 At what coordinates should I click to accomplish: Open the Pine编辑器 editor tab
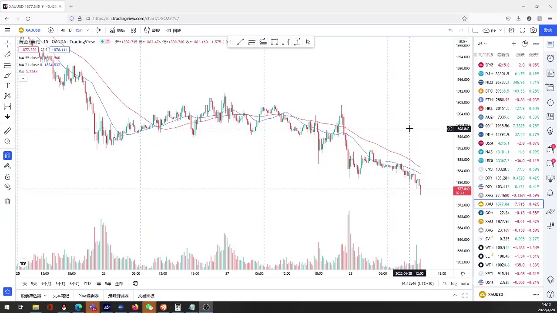point(88,296)
